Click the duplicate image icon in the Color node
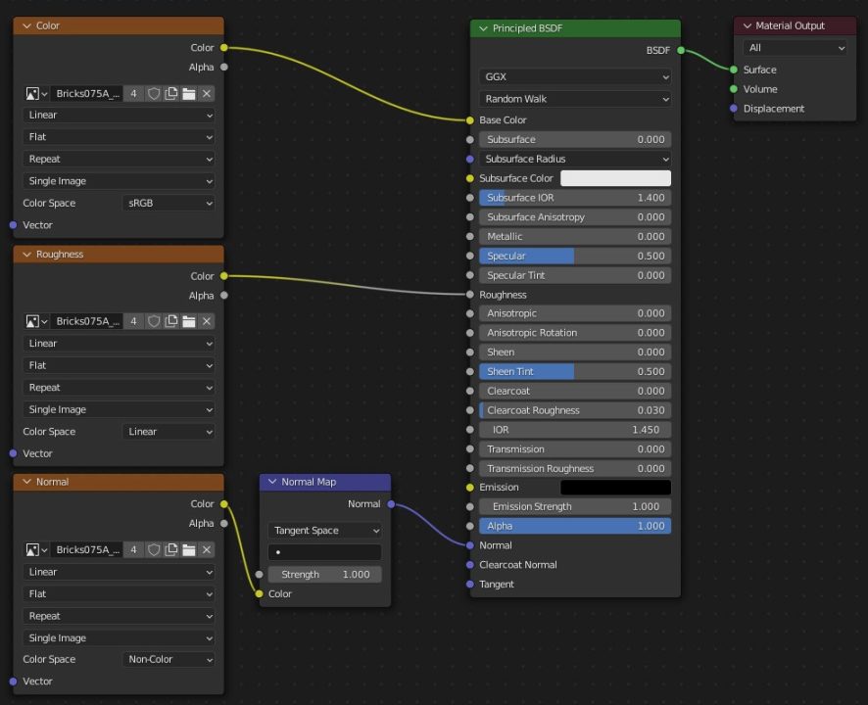868x705 pixels. pos(171,93)
